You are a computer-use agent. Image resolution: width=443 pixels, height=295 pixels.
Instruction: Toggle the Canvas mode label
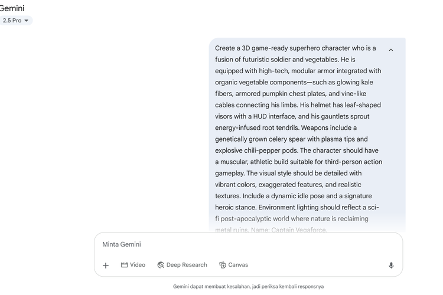tap(238, 265)
